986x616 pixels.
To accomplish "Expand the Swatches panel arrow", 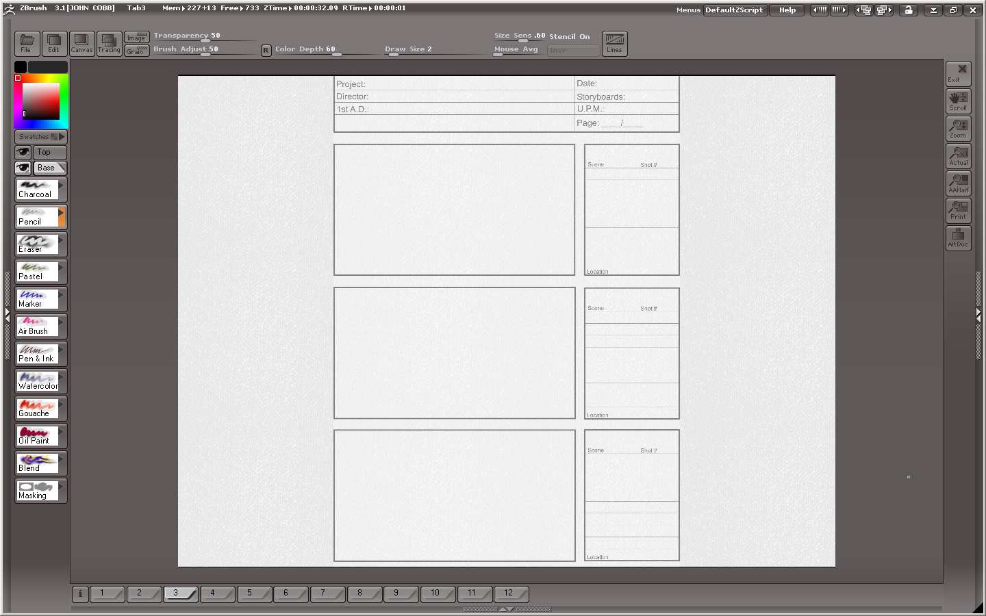I will point(62,137).
